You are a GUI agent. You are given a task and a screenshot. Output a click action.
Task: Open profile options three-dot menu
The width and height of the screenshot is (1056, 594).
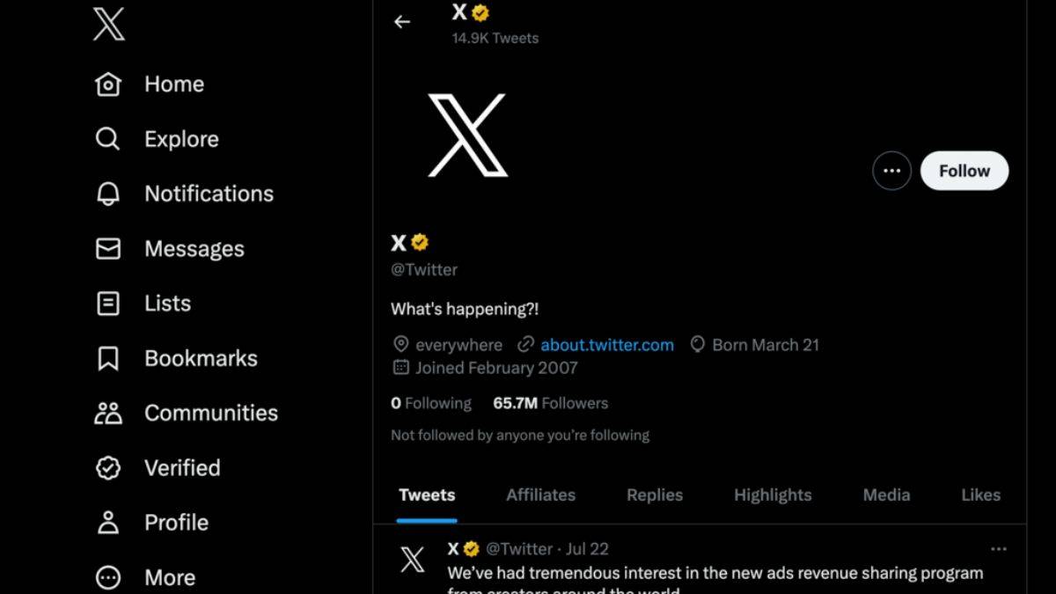click(x=891, y=171)
